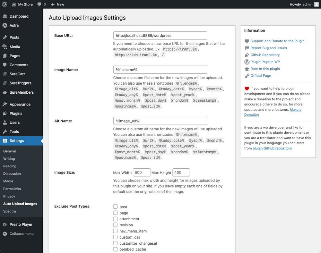Click the Plugins plug icon
The width and height of the screenshot is (321, 253).
click(x=5, y=114)
